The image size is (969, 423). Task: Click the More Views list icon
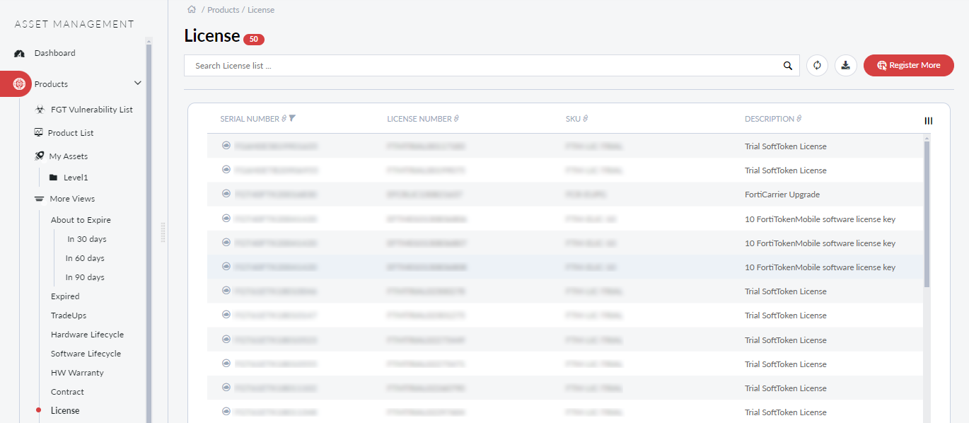click(x=40, y=199)
